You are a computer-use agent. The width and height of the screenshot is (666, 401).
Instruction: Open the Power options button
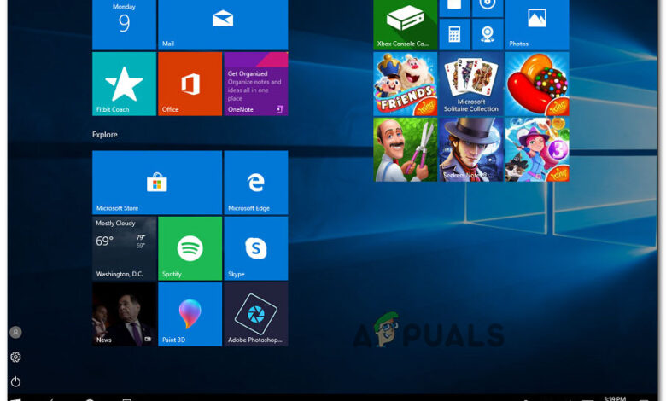pyautogui.click(x=15, y=381)
